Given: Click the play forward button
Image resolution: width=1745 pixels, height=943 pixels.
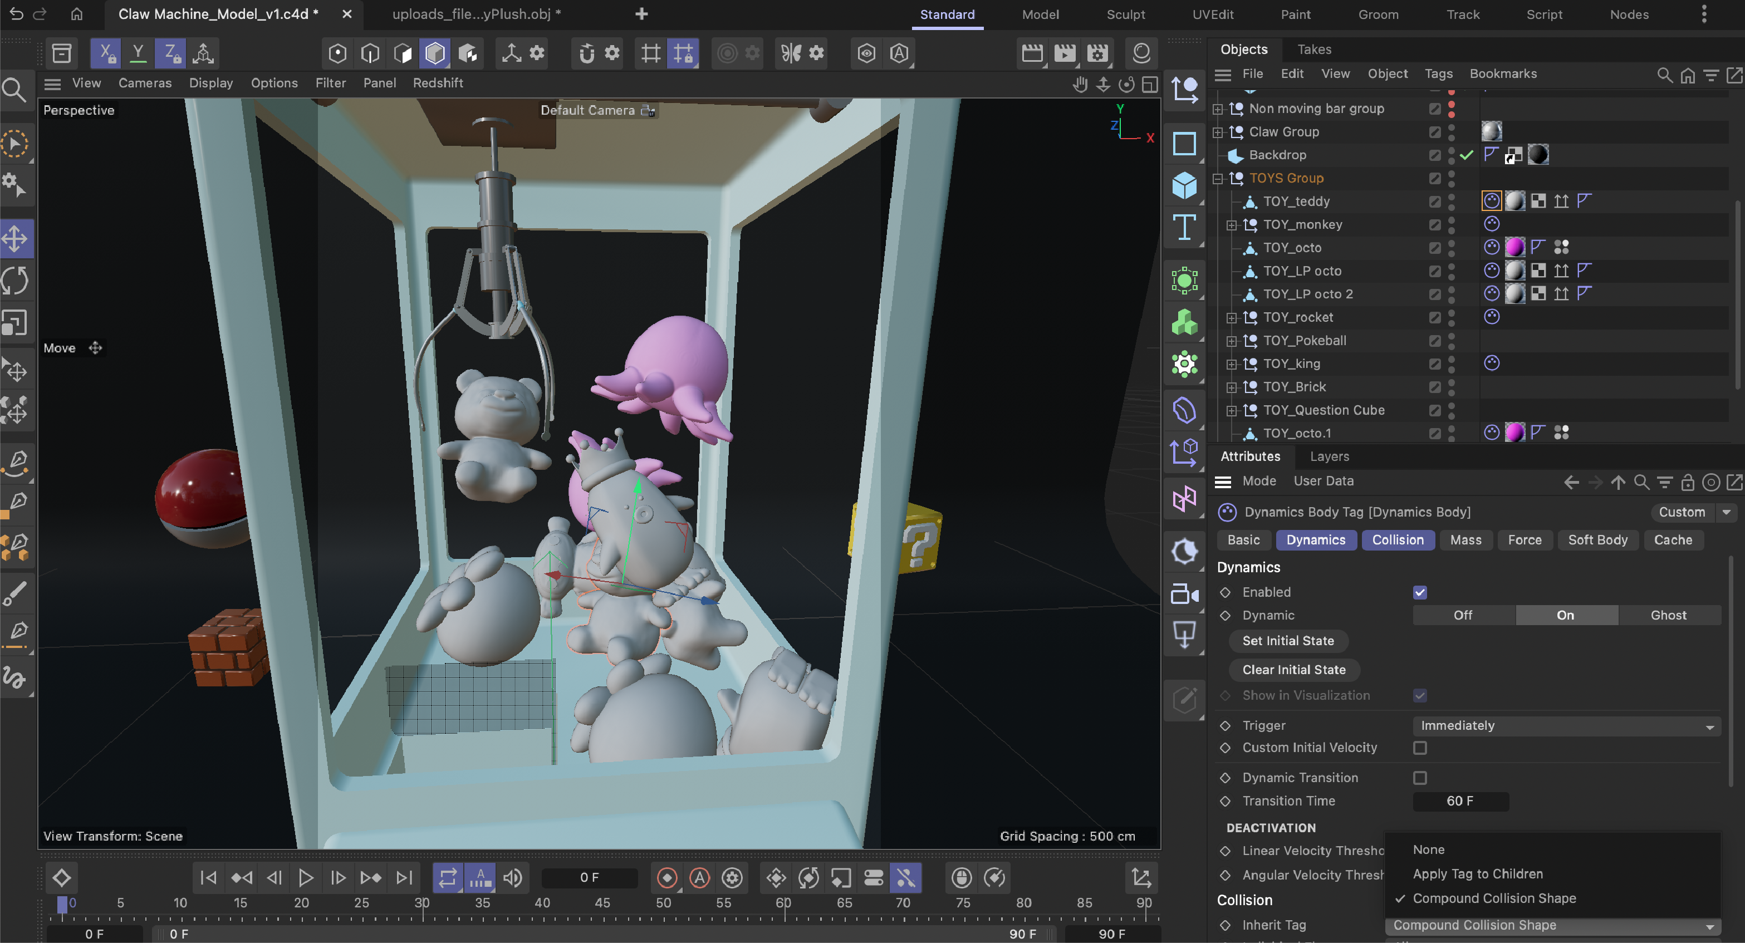Looking at the screenshot, I should (x=306, y=878).
